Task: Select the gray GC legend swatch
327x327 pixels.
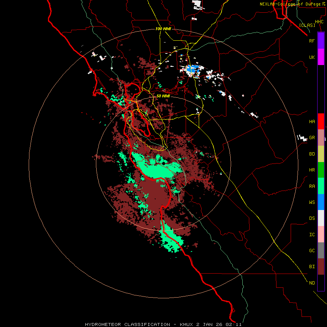Action: coord(321,250)
